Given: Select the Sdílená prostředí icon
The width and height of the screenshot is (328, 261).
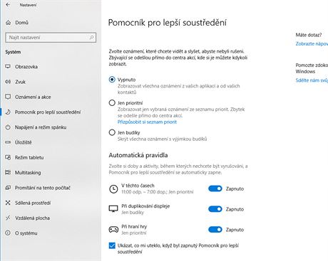Looking at the screenshot, I should 8,203.
